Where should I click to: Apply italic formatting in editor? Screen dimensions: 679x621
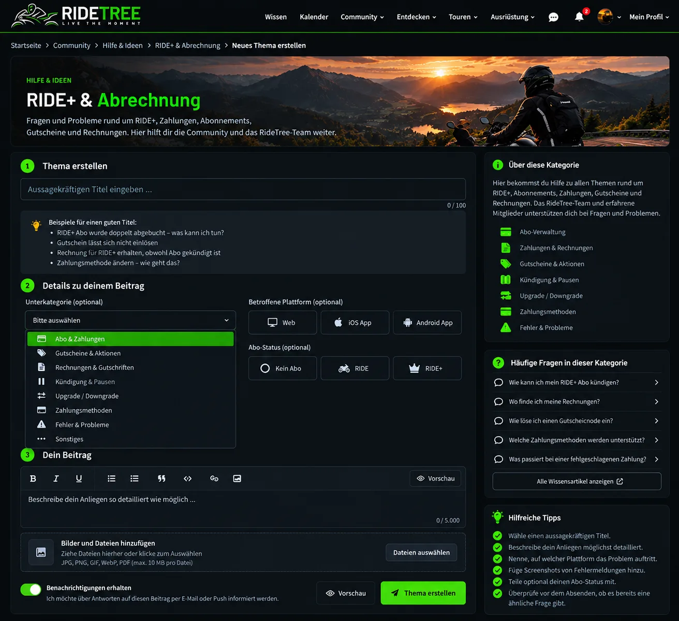56,479
